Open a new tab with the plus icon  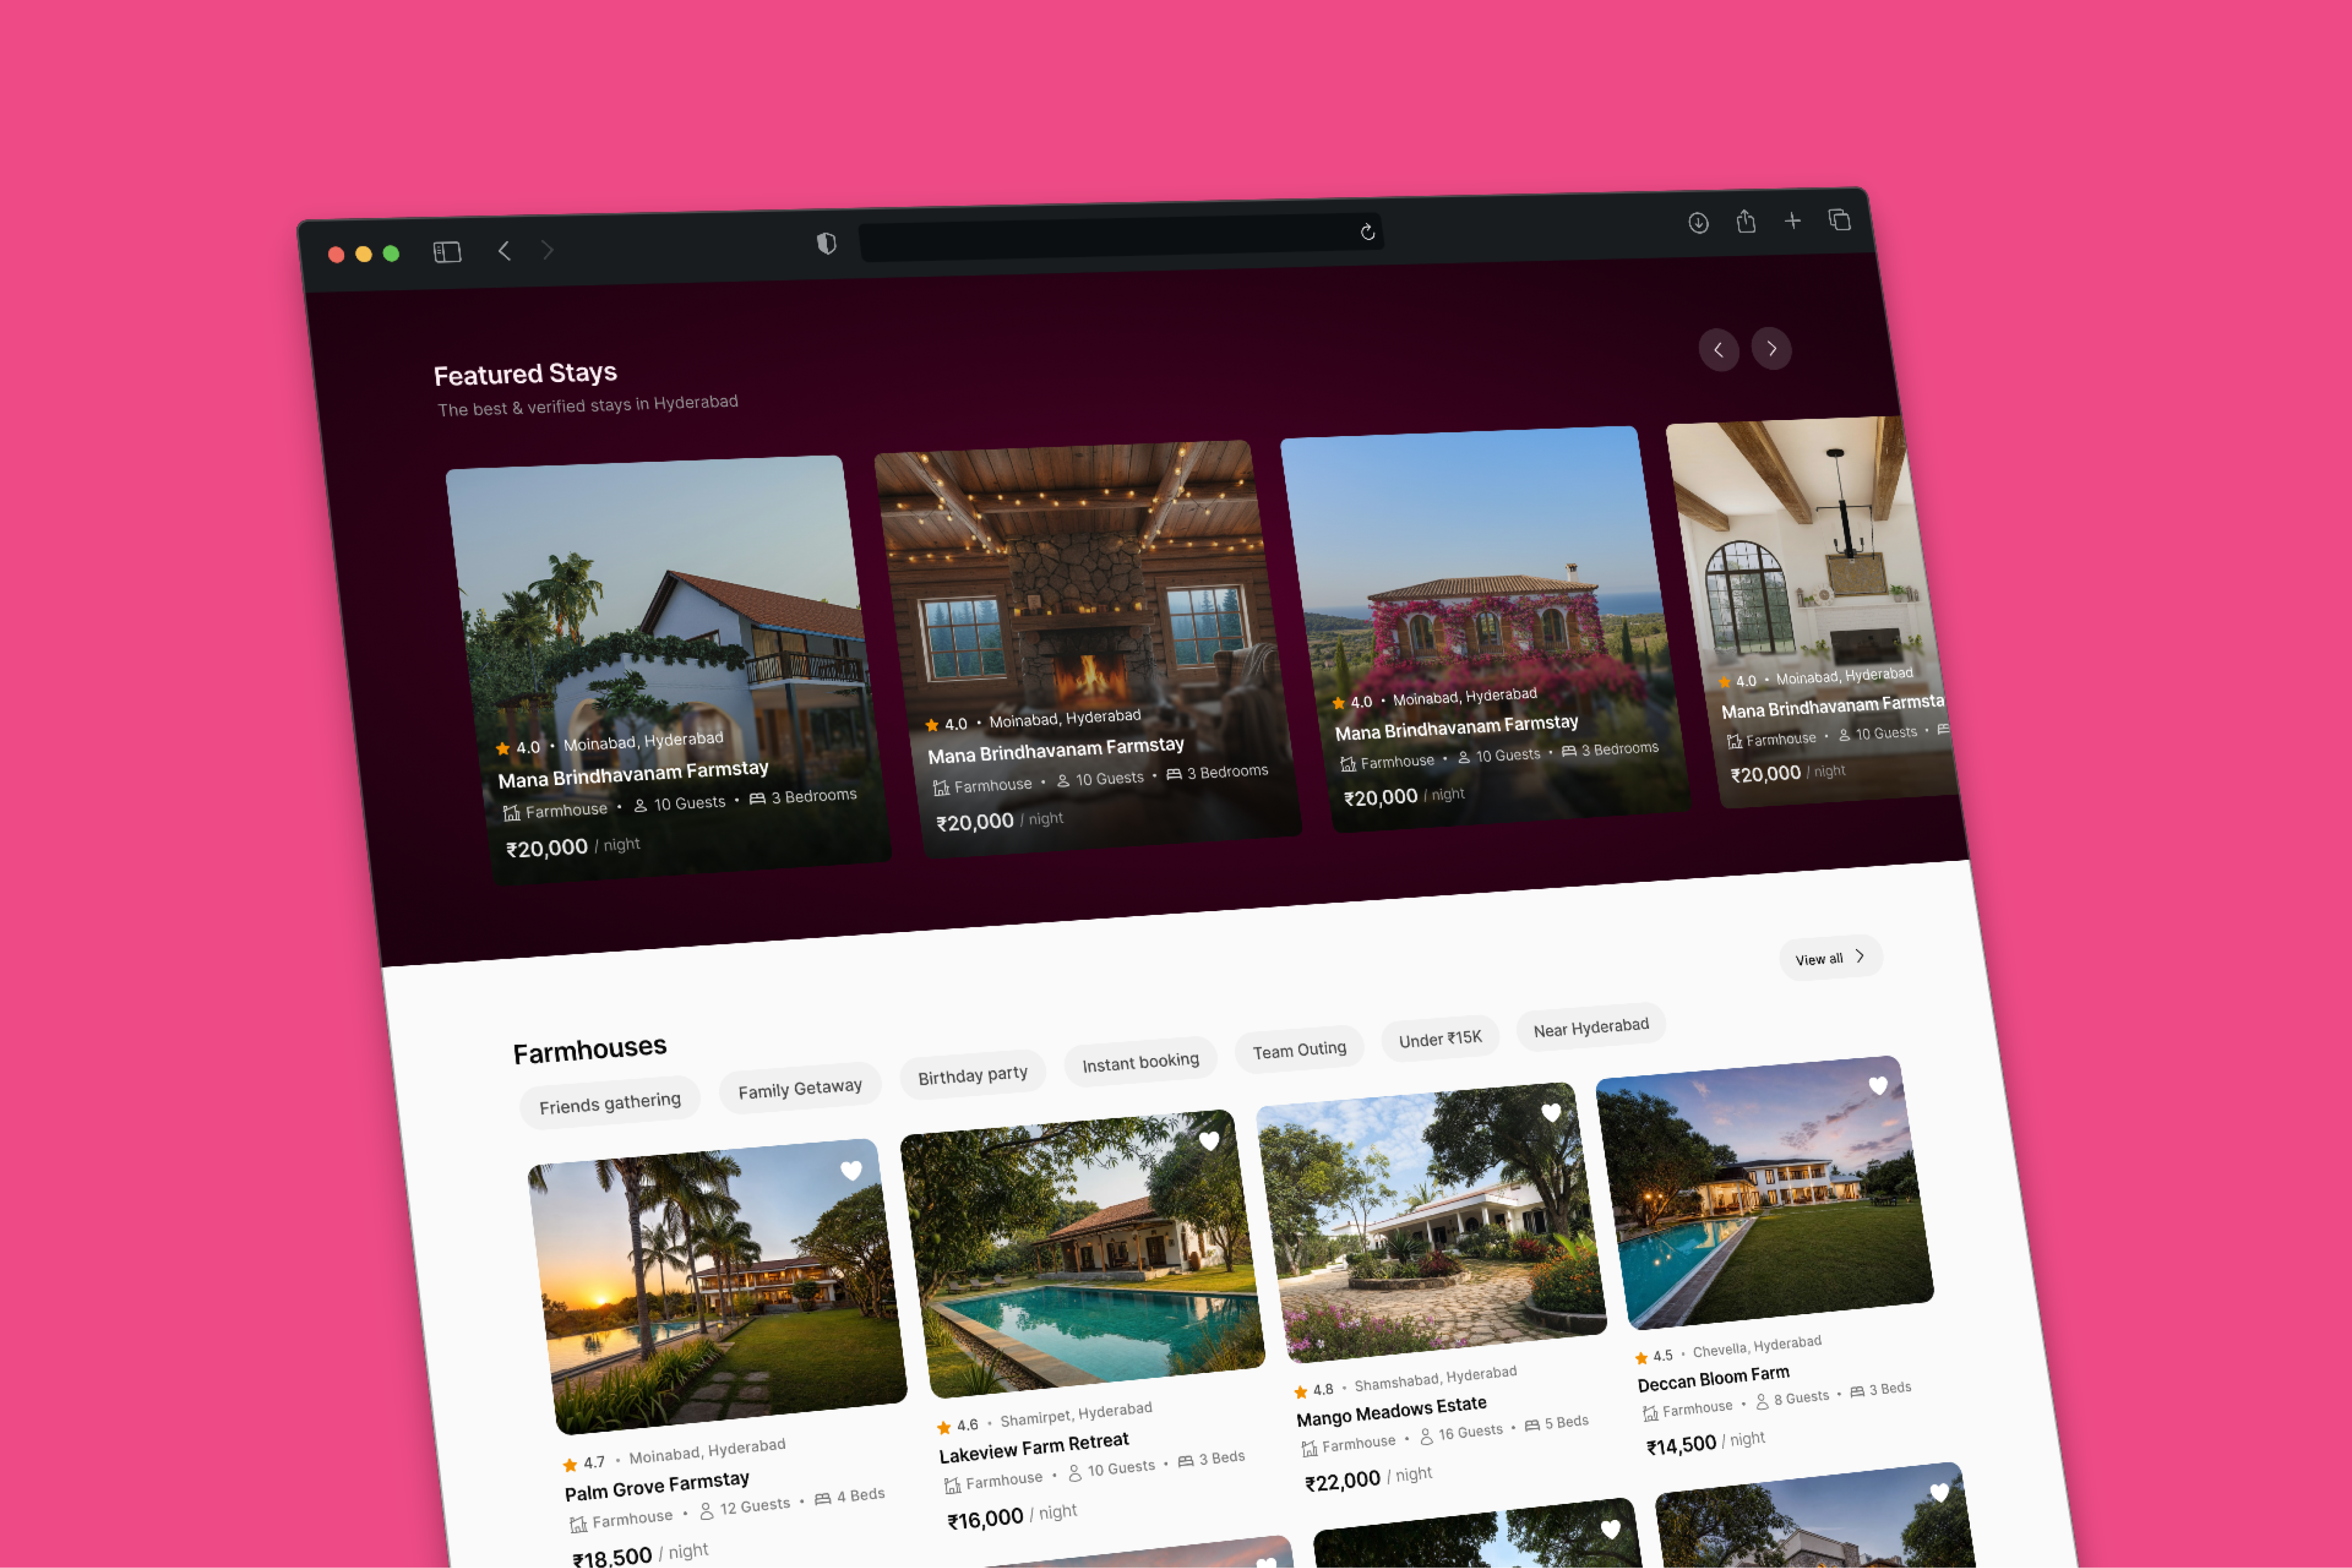pos(1793,220)
